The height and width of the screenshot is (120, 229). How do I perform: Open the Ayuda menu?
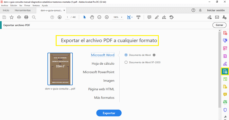pyautogui.click(x=45, y=6)
